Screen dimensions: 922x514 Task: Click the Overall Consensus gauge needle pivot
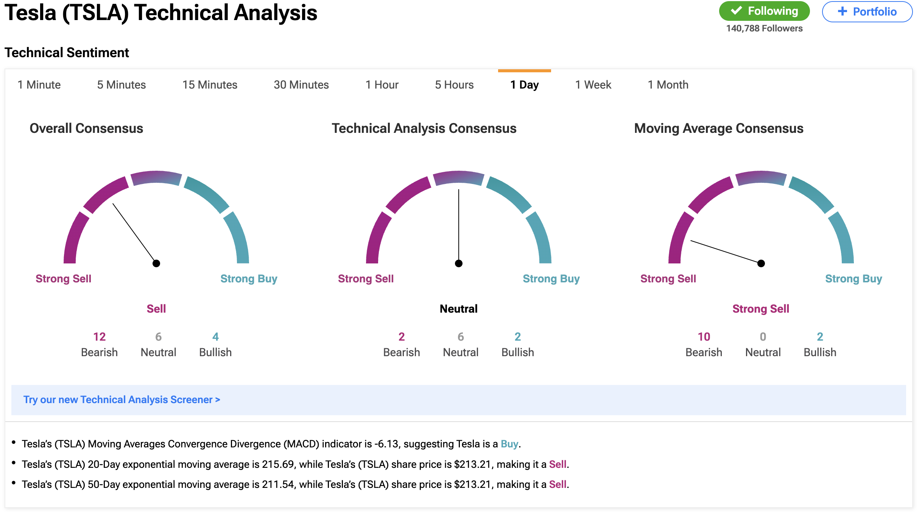(156, 263)
